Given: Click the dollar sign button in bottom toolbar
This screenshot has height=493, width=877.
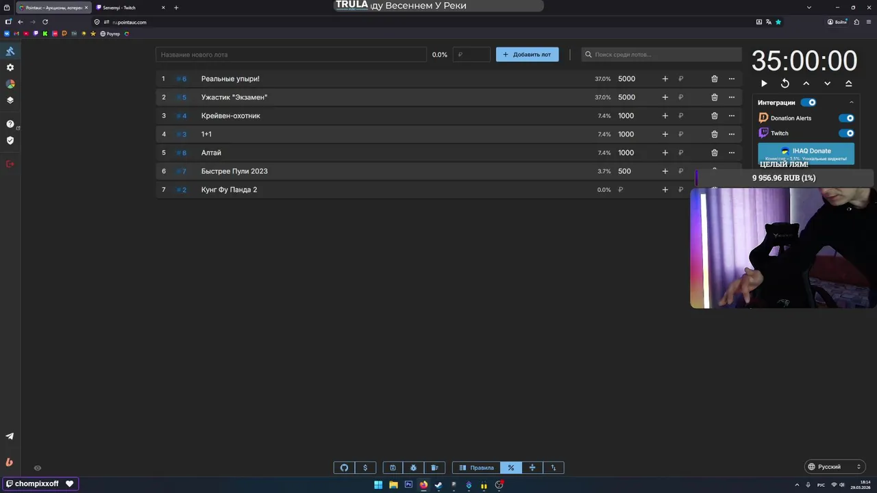Looking at the screenshot, I should 365,468.
